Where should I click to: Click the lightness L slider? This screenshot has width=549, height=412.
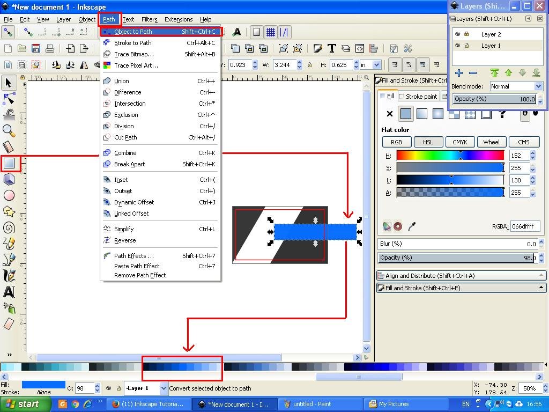click(x=450, y=180)
